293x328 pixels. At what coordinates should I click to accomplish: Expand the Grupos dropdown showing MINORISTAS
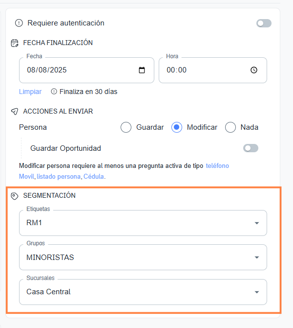click(143, 258)
